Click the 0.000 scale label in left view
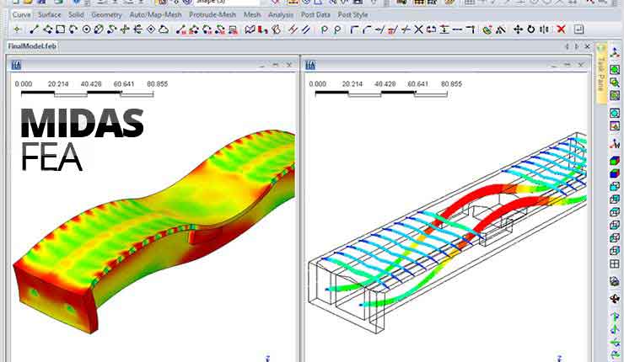This screenshot has width=624, height=362. click(24, 84)
